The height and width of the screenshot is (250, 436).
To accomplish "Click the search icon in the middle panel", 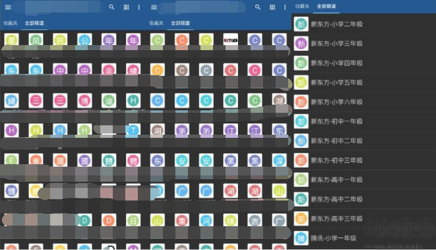I will click(x=257, y=8).
